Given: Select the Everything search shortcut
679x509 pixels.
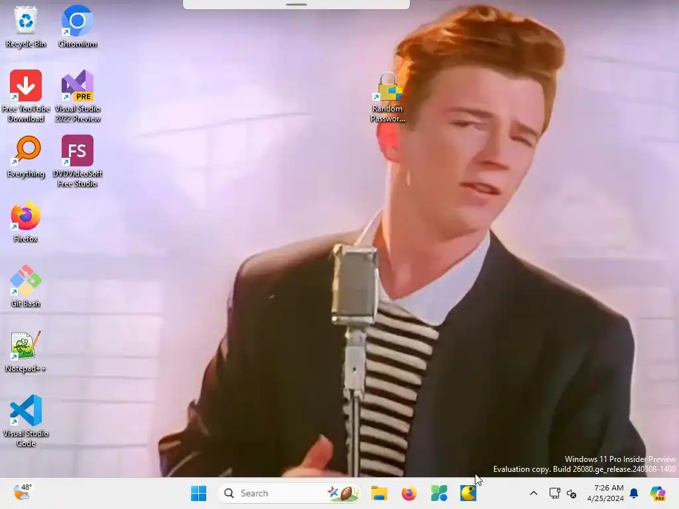Looking at the screenshot, I should [26, 157].
